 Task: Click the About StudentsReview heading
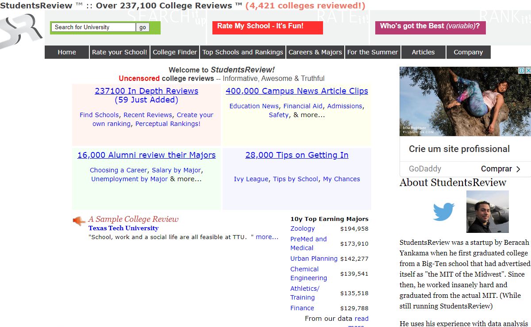(x=453, y=183)
